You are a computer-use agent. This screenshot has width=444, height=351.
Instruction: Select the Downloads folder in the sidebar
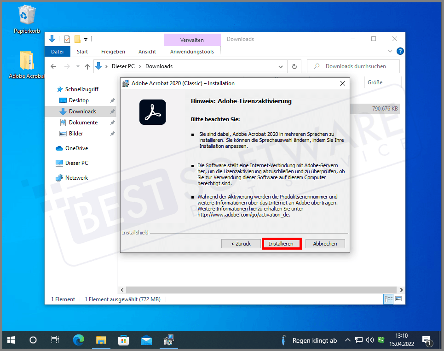tap(82, 111)
